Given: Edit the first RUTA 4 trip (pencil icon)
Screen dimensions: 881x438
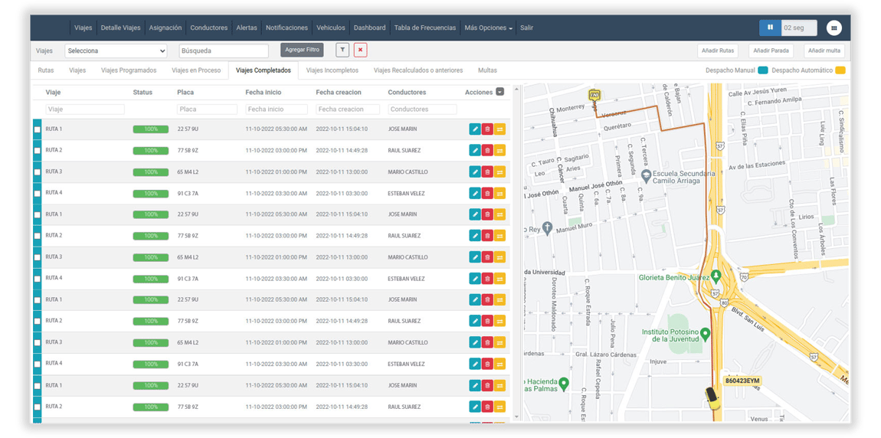Looking at the screenshot, I should 475,193.
